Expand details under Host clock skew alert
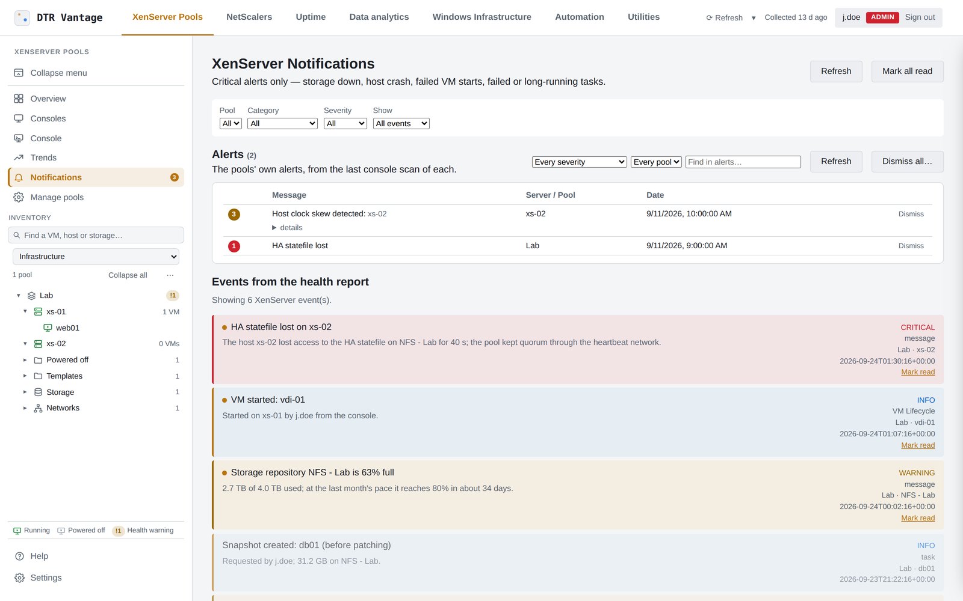 click(x=287, y=228)
